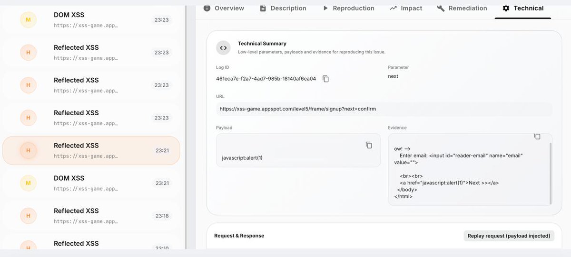
Task: Copy the Log ID value
Action: (326, 79)
